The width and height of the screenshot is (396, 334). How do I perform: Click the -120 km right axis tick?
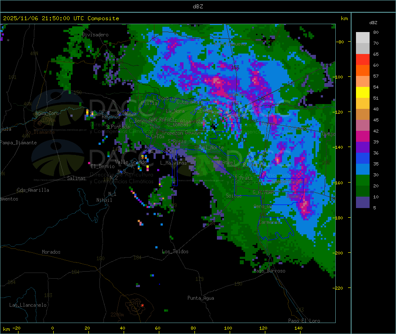pos(339,112)
